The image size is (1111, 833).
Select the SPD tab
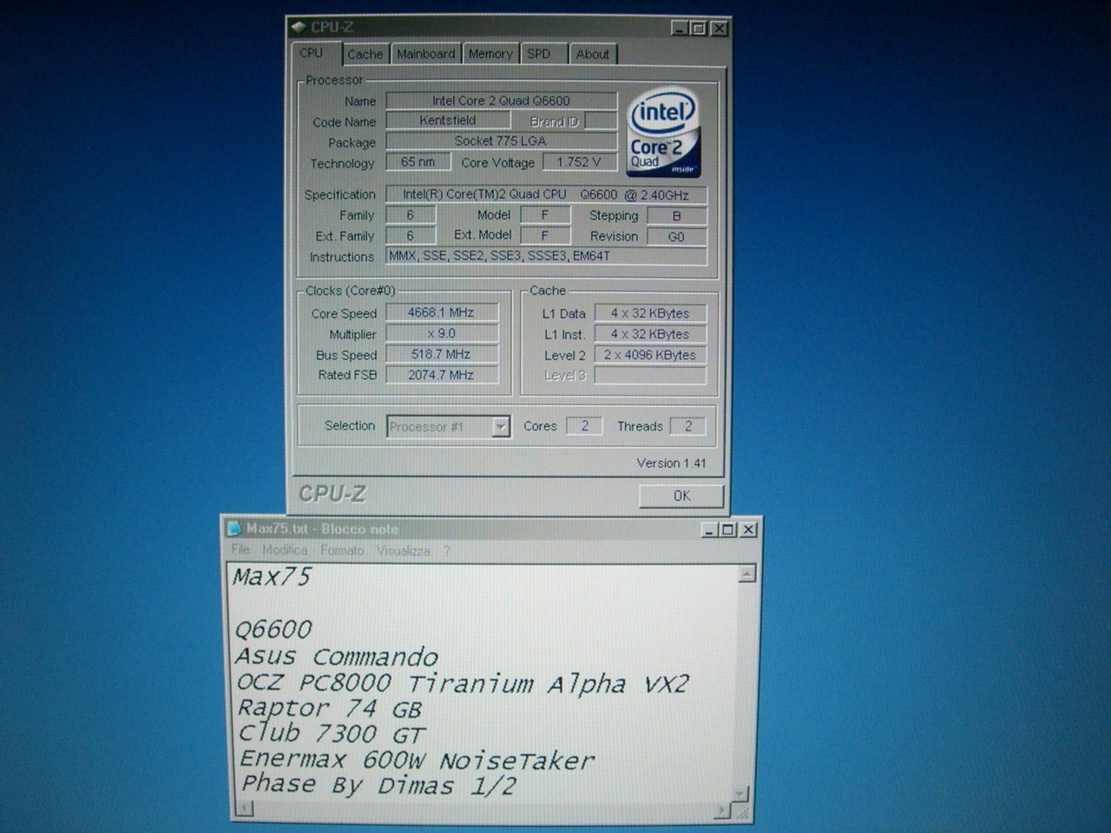pos(539,54)
